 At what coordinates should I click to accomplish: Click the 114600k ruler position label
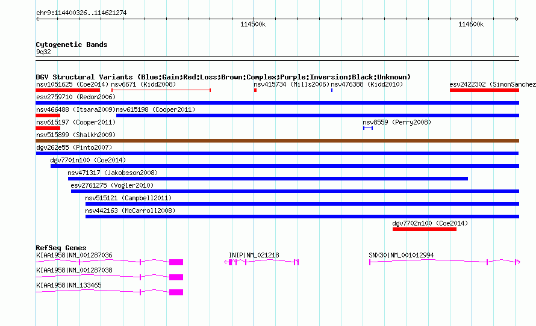click(471, 24)
